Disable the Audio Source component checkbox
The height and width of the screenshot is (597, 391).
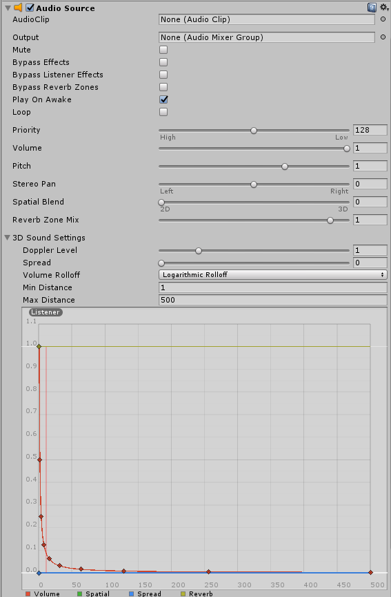[x=30, y=8]
